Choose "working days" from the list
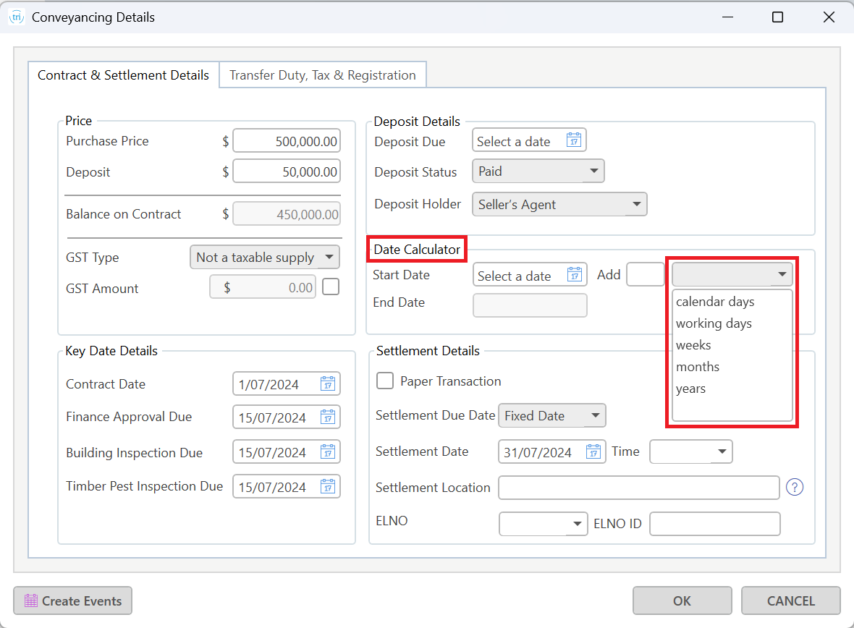Viewport: 854px width, 628px height. (714, 323)
